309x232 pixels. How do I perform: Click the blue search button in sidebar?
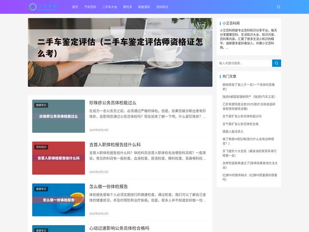coord(276,63)
